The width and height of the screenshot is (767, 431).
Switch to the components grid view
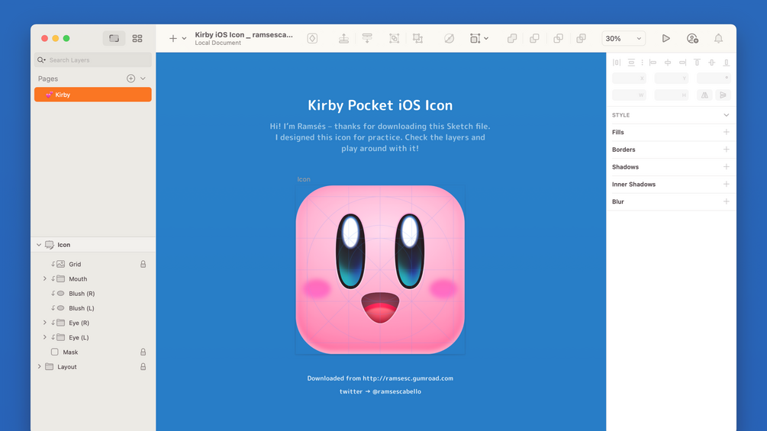[137, 38]
